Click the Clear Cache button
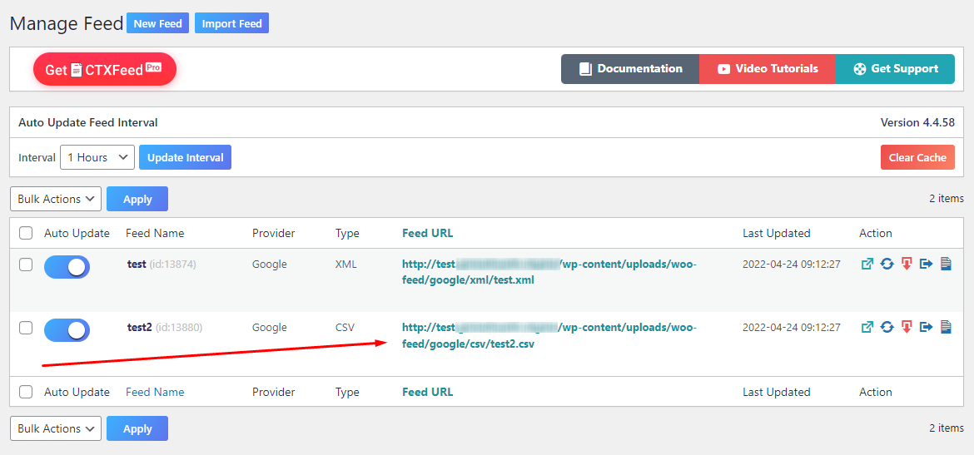Screen dimensions: 974x455 click(x=917, y=157)
